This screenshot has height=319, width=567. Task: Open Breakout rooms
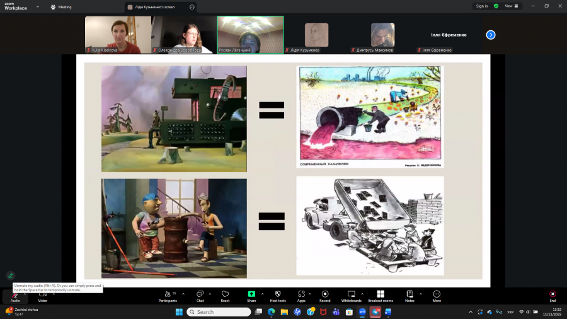point(381,296)
